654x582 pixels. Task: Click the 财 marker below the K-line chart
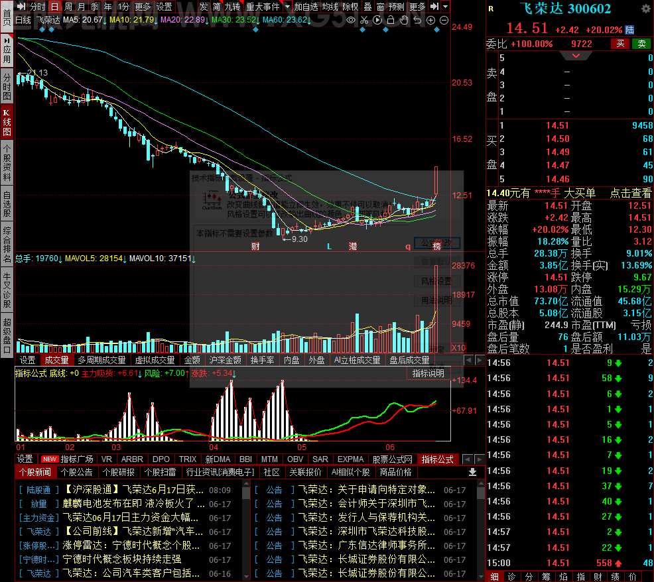255,247
